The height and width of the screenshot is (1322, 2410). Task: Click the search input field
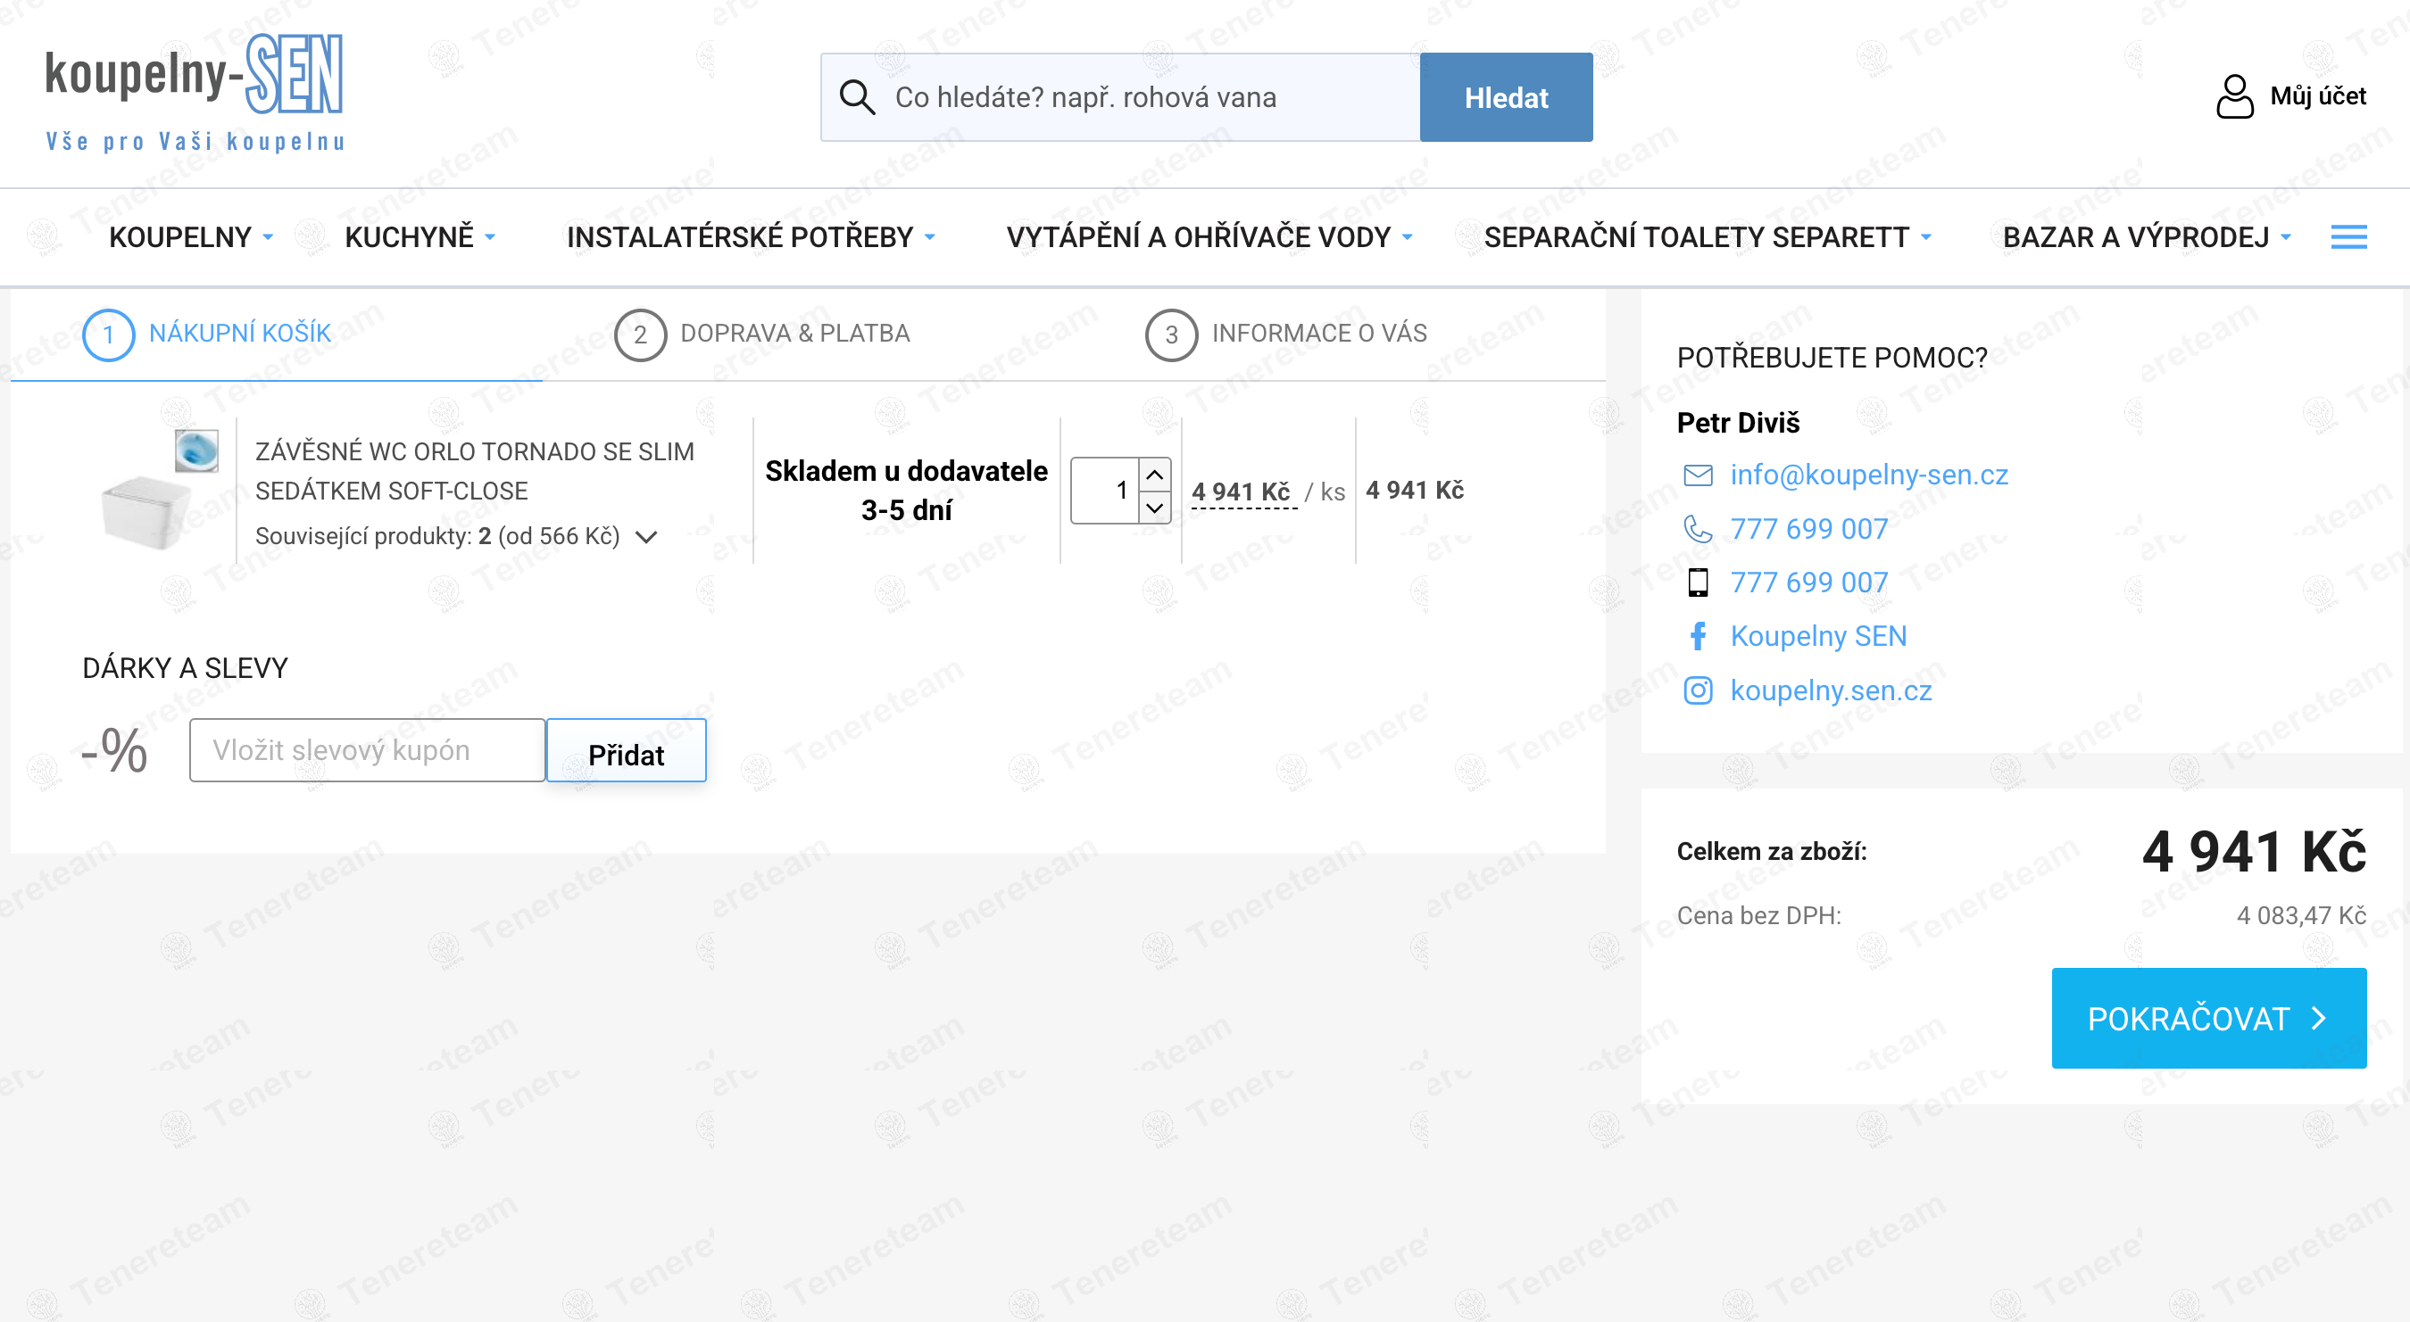[1120, 97]
